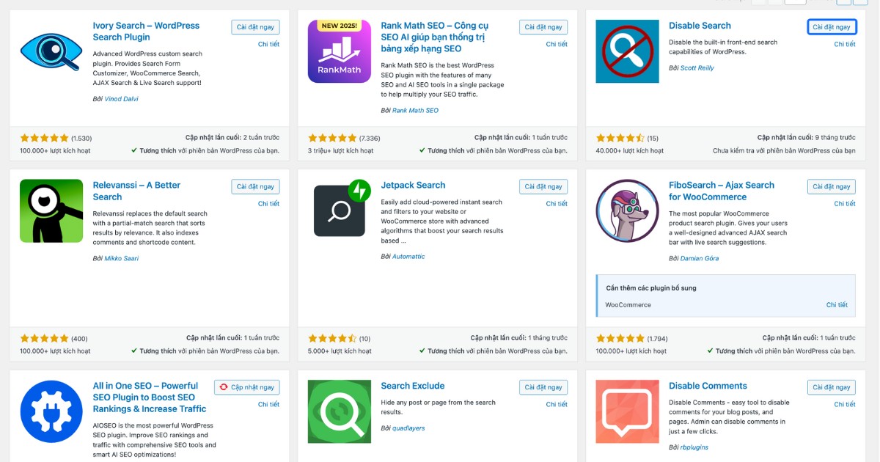This screenshot has height=462, width=880.
Task: Click the All in One SEO gear icon
Action: 51,411
